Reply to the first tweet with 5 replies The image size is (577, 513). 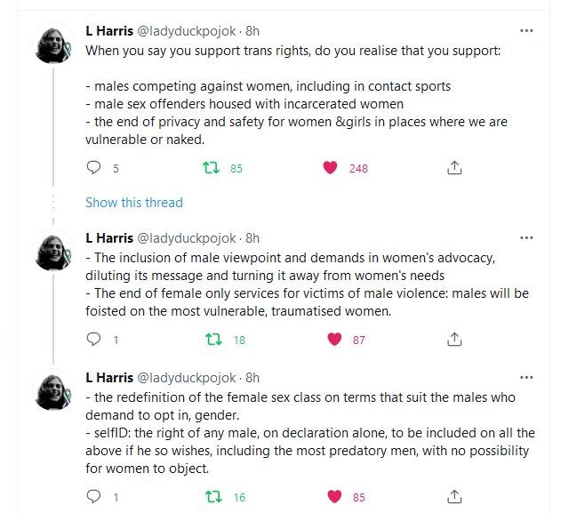[x=93, y=167]
